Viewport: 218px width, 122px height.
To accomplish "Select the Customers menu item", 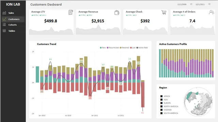I will [14, 19].
